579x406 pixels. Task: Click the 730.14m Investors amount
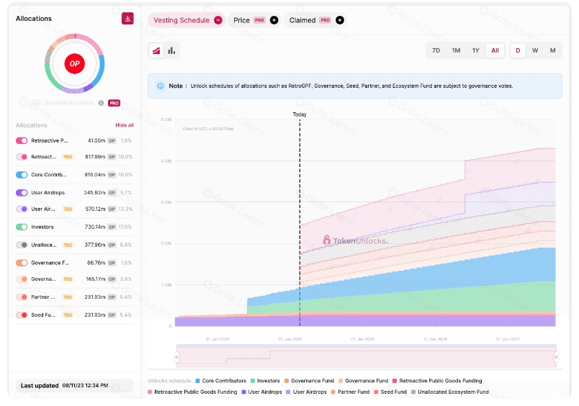(x=95, y=227)
